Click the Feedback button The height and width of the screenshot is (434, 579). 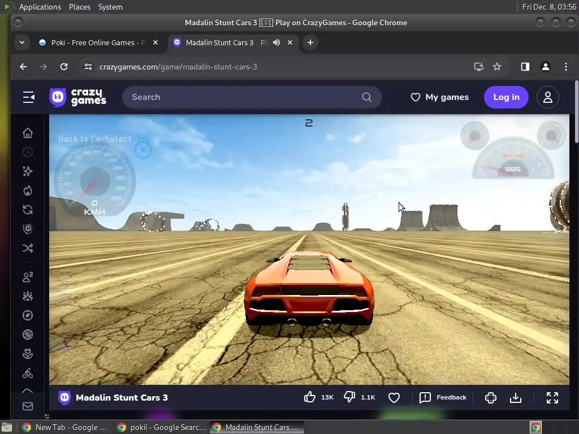click(x=443, y=397)
